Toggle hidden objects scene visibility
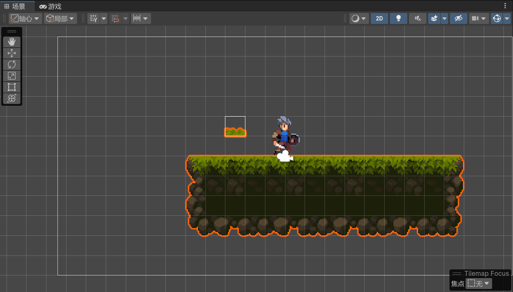 tap(458, 18)
